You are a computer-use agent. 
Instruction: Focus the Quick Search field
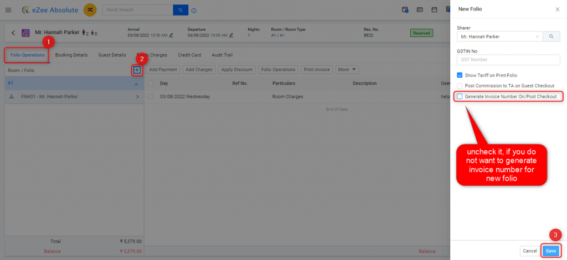tap(138, 10)
